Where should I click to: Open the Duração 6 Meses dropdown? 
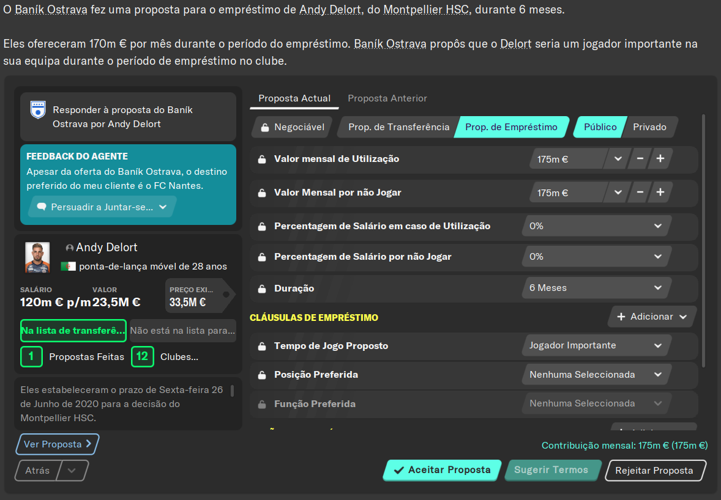click(x=596, y=288)
